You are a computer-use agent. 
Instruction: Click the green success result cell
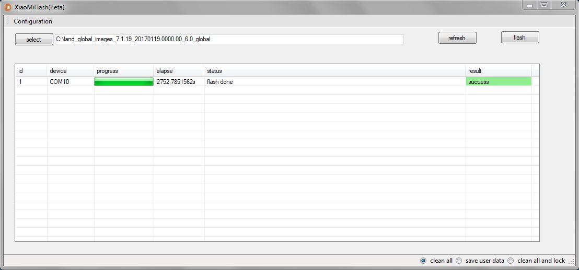499,82
